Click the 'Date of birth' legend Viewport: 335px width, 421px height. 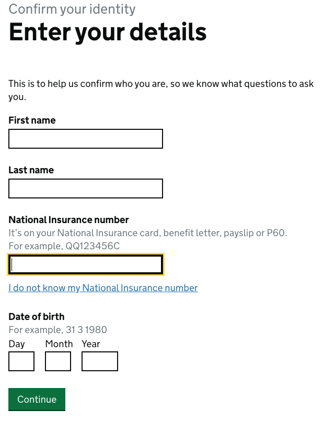pyautogui.click(x=37, y=317)
